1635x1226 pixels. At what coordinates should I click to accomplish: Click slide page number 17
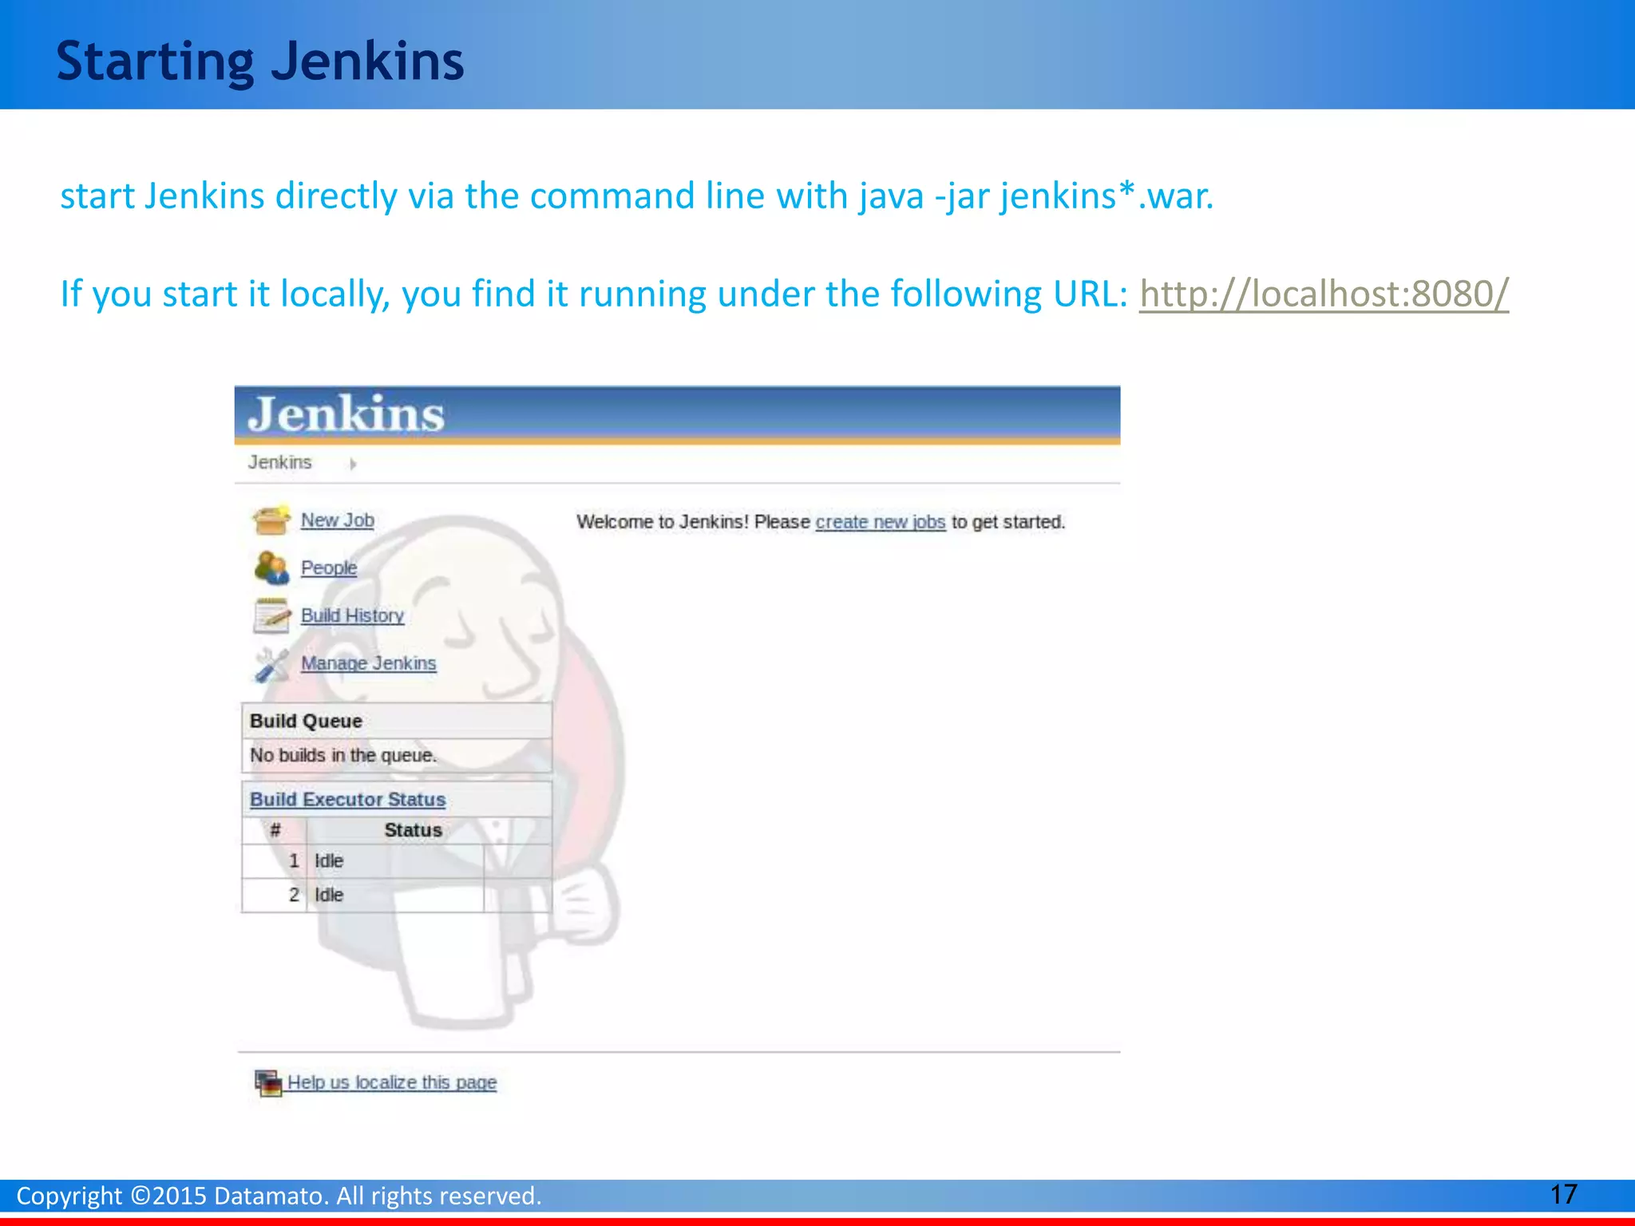[1564, 1194]
